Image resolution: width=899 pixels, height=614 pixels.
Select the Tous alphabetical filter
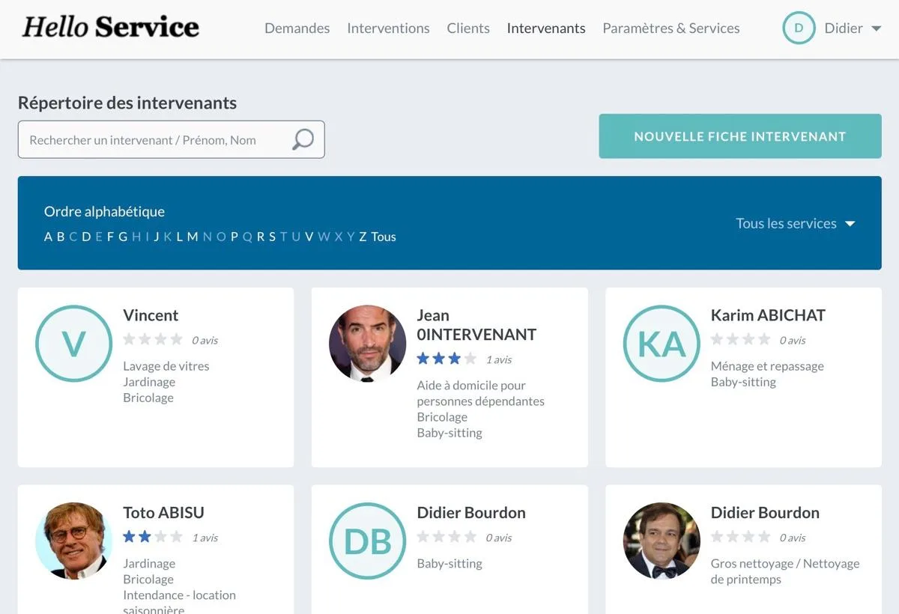[x=383, y=237]
